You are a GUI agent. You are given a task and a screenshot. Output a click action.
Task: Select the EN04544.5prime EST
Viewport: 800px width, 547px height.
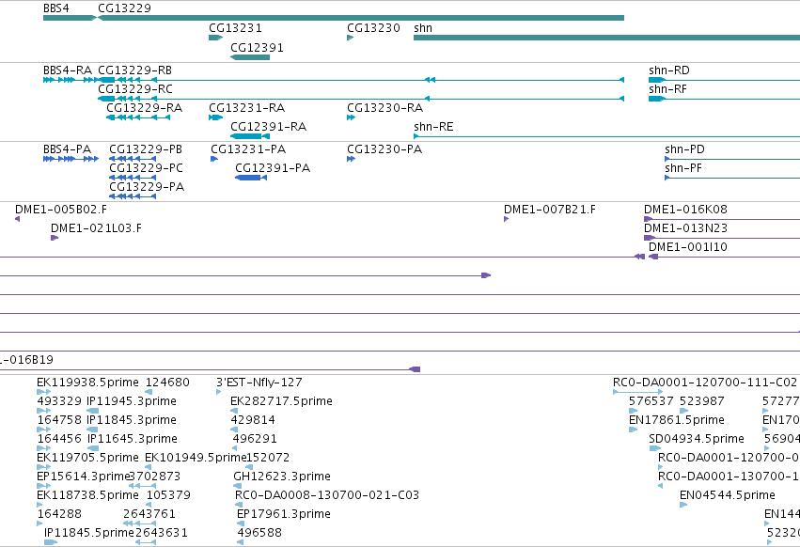pos(683,505)
